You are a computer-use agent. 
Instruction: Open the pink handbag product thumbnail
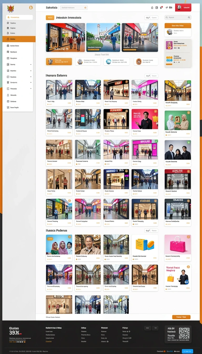pos(178,245)
